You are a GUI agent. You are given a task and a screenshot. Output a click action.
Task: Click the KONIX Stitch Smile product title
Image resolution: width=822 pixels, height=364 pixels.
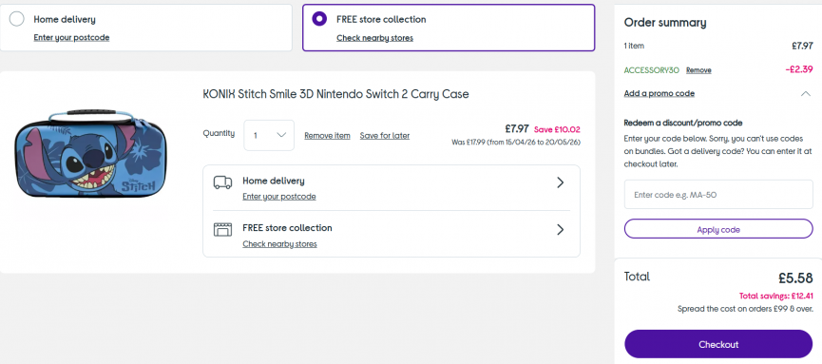click(335, 94)
